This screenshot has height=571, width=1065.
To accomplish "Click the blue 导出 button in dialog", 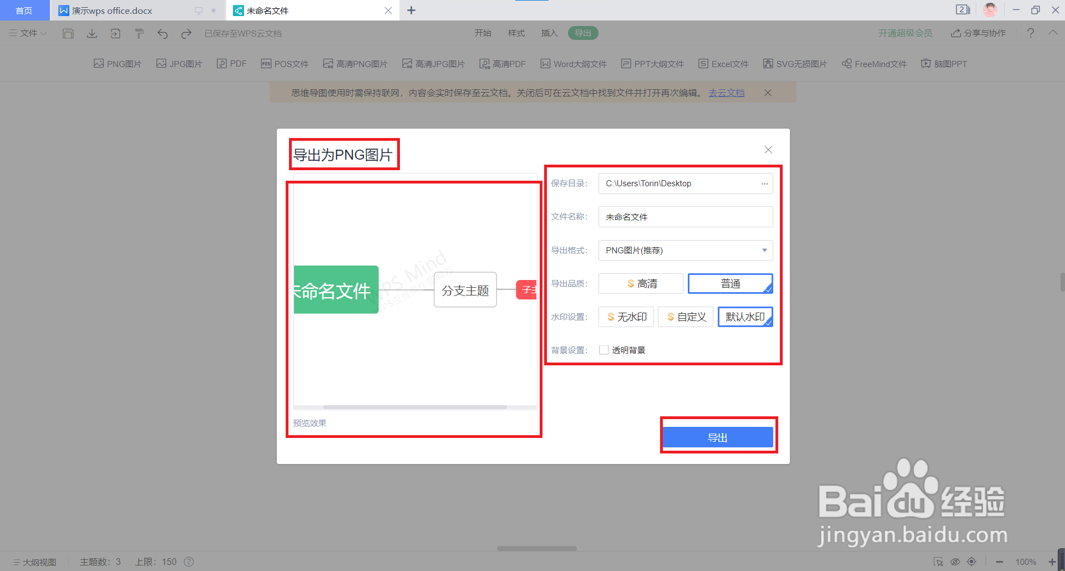I will click(x=718, y=437).
